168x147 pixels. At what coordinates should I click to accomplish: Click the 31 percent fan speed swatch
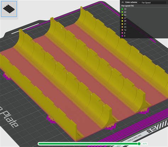click(122, 24)
